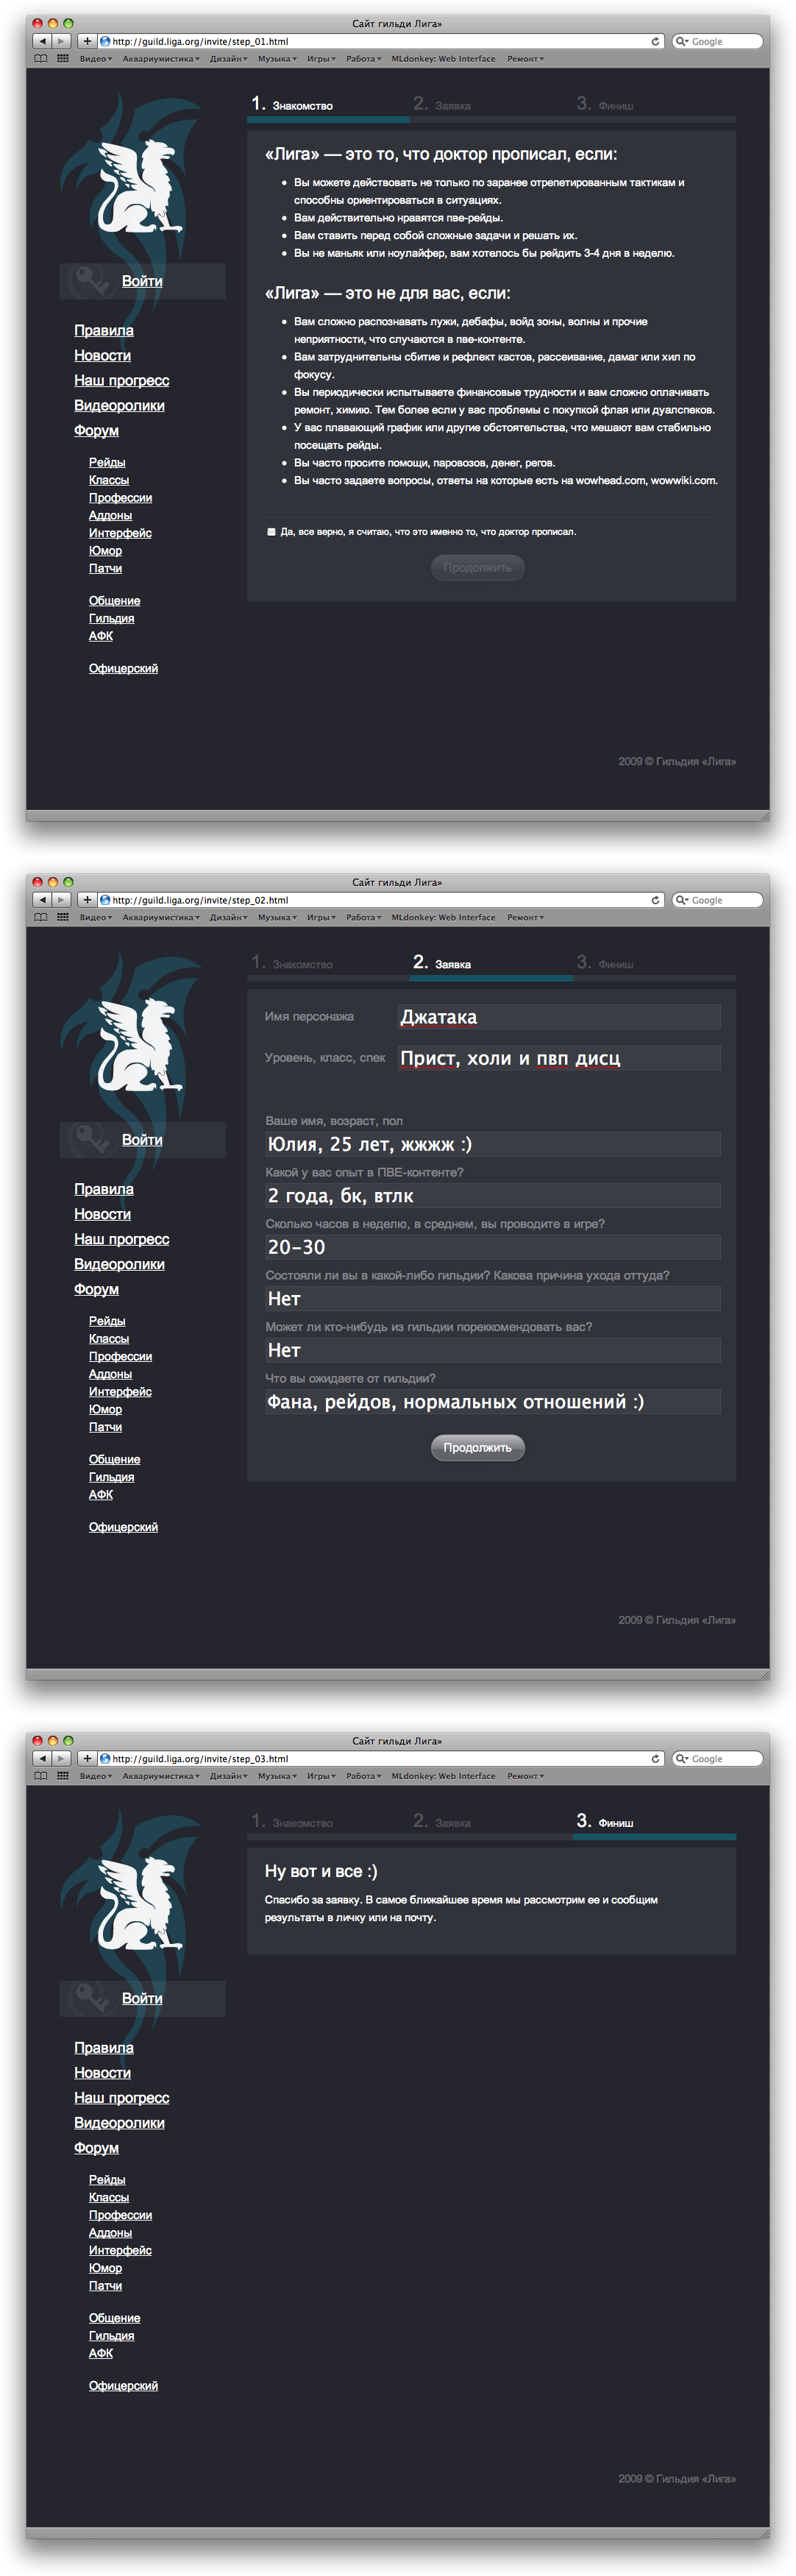
Task: Go forward in the step_02 browser window
Action: tap(62, 900)
